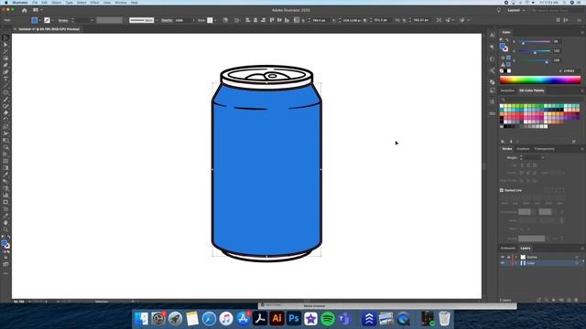This screenshot has width=586, height=329.
Task: Select the untitled document tab
Action: [49, 28]
